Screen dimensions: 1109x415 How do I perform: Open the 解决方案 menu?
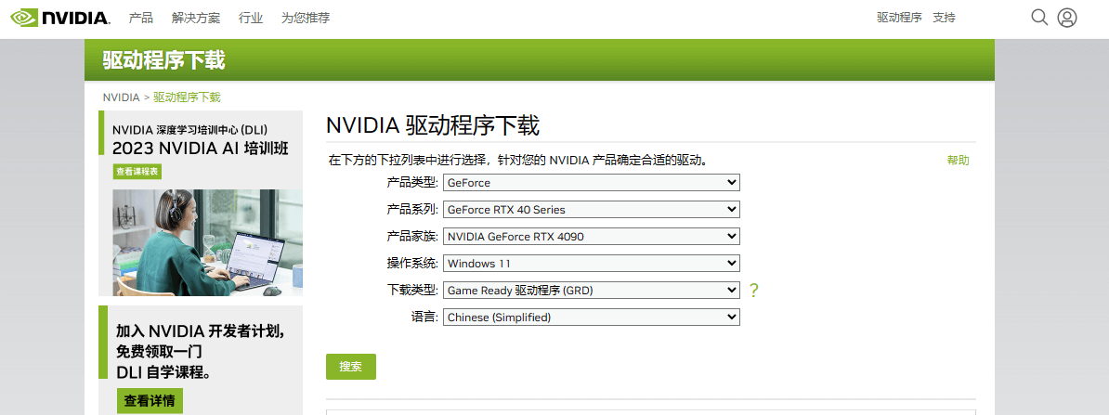click(196, 18)
